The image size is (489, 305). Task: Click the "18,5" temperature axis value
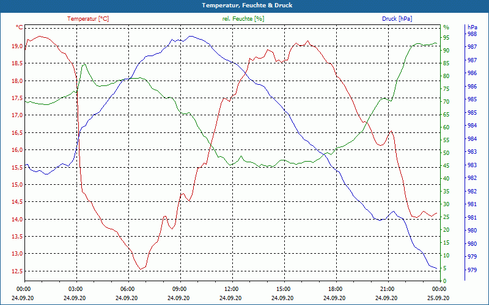17,63
